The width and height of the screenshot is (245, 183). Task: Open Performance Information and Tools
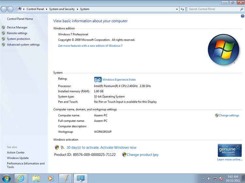click(25, 165)
